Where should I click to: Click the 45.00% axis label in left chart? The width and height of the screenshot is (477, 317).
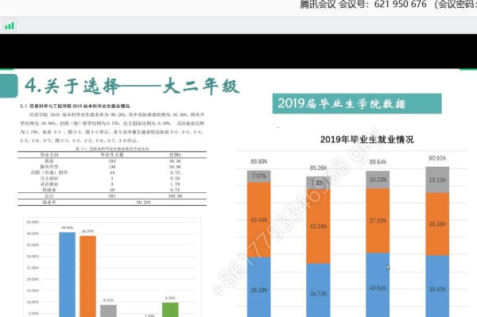(33, 222)
